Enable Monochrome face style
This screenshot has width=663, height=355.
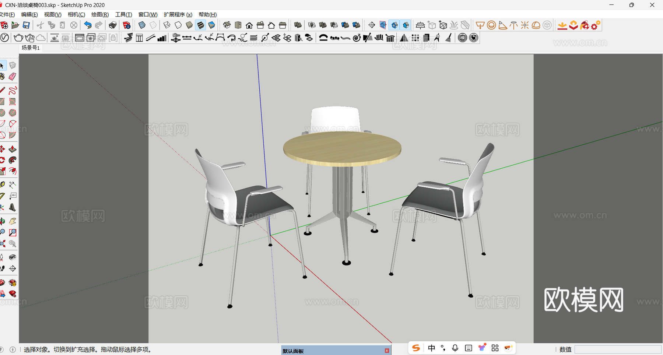coord(211,25)
